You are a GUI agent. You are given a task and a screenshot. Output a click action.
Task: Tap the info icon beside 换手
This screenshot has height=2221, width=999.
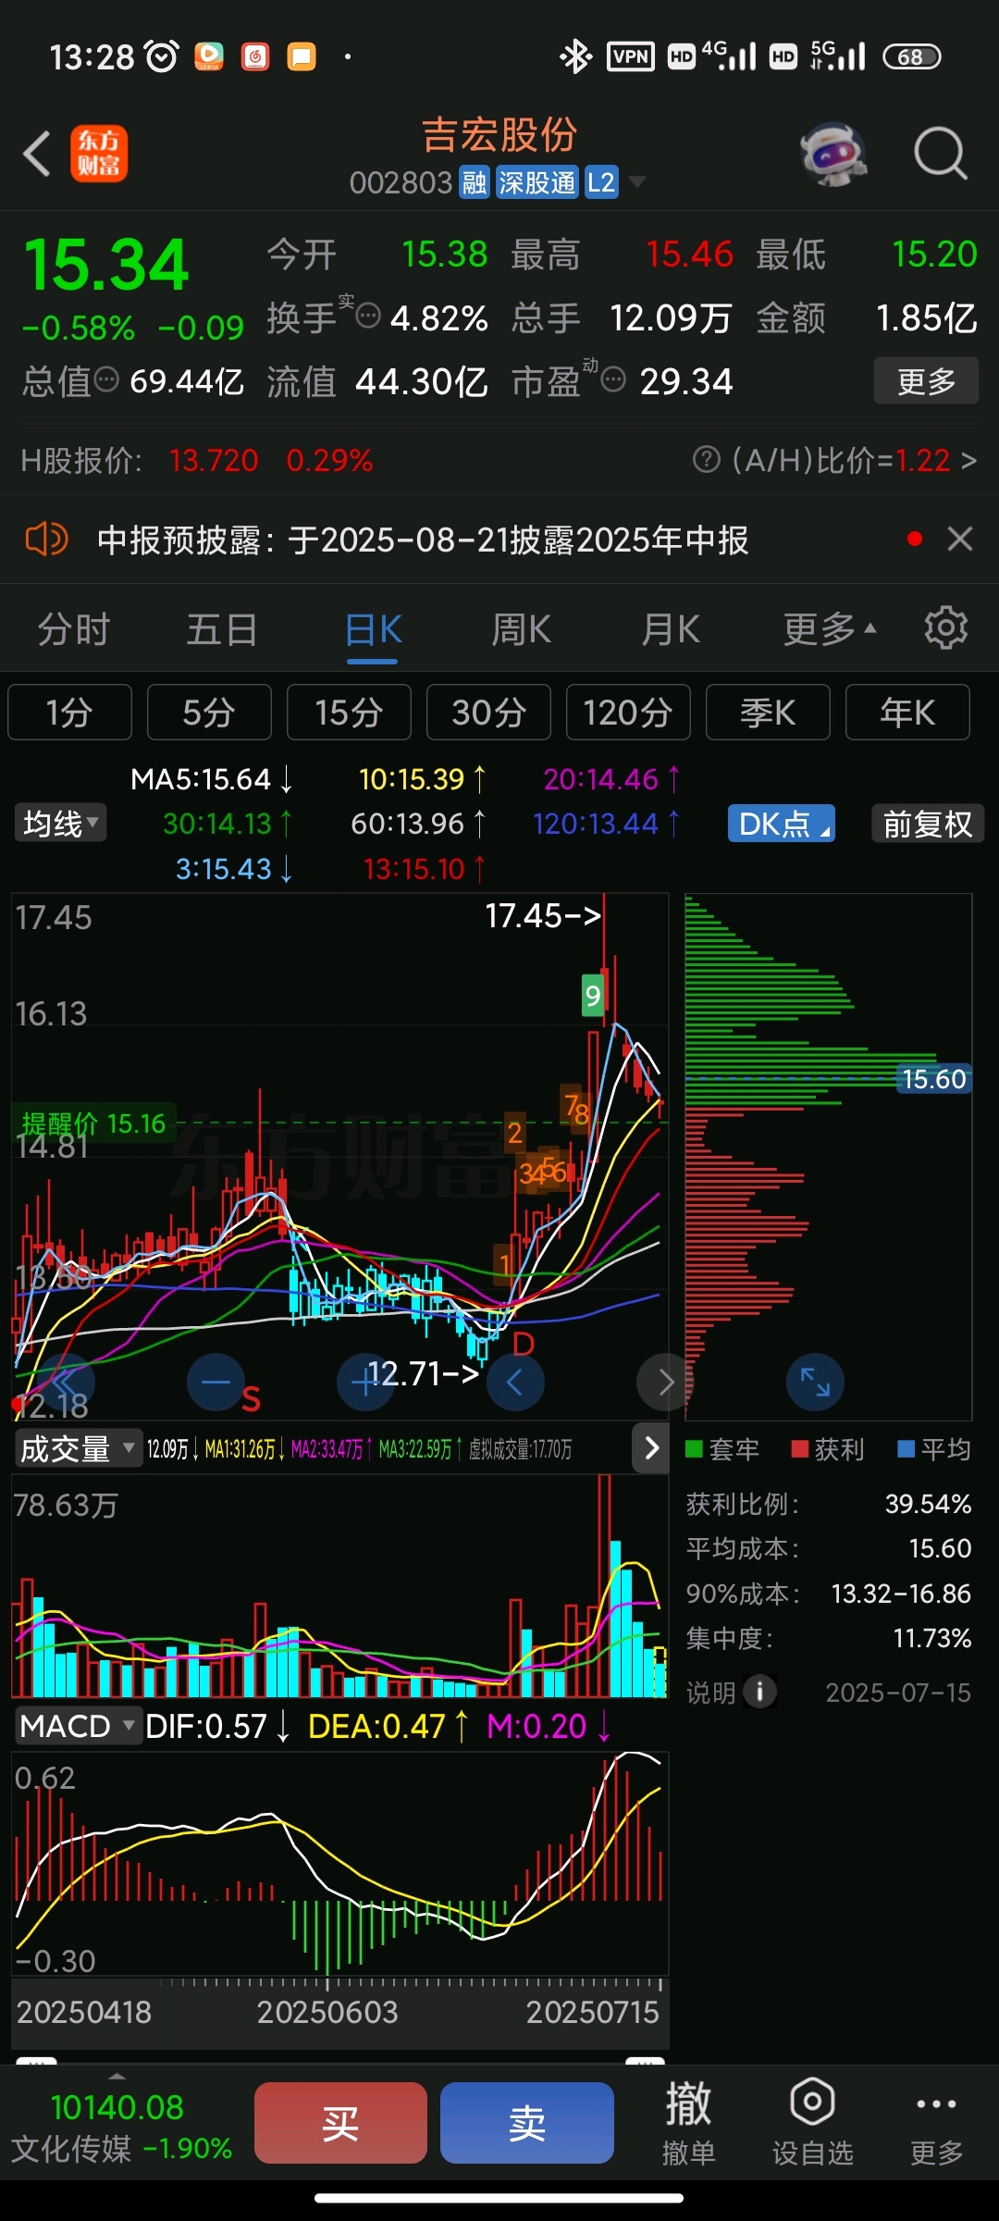click(x=368, y=316)
